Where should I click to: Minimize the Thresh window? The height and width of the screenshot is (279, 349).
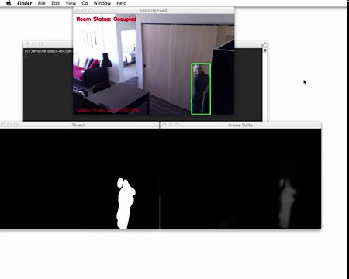[9, 125]
